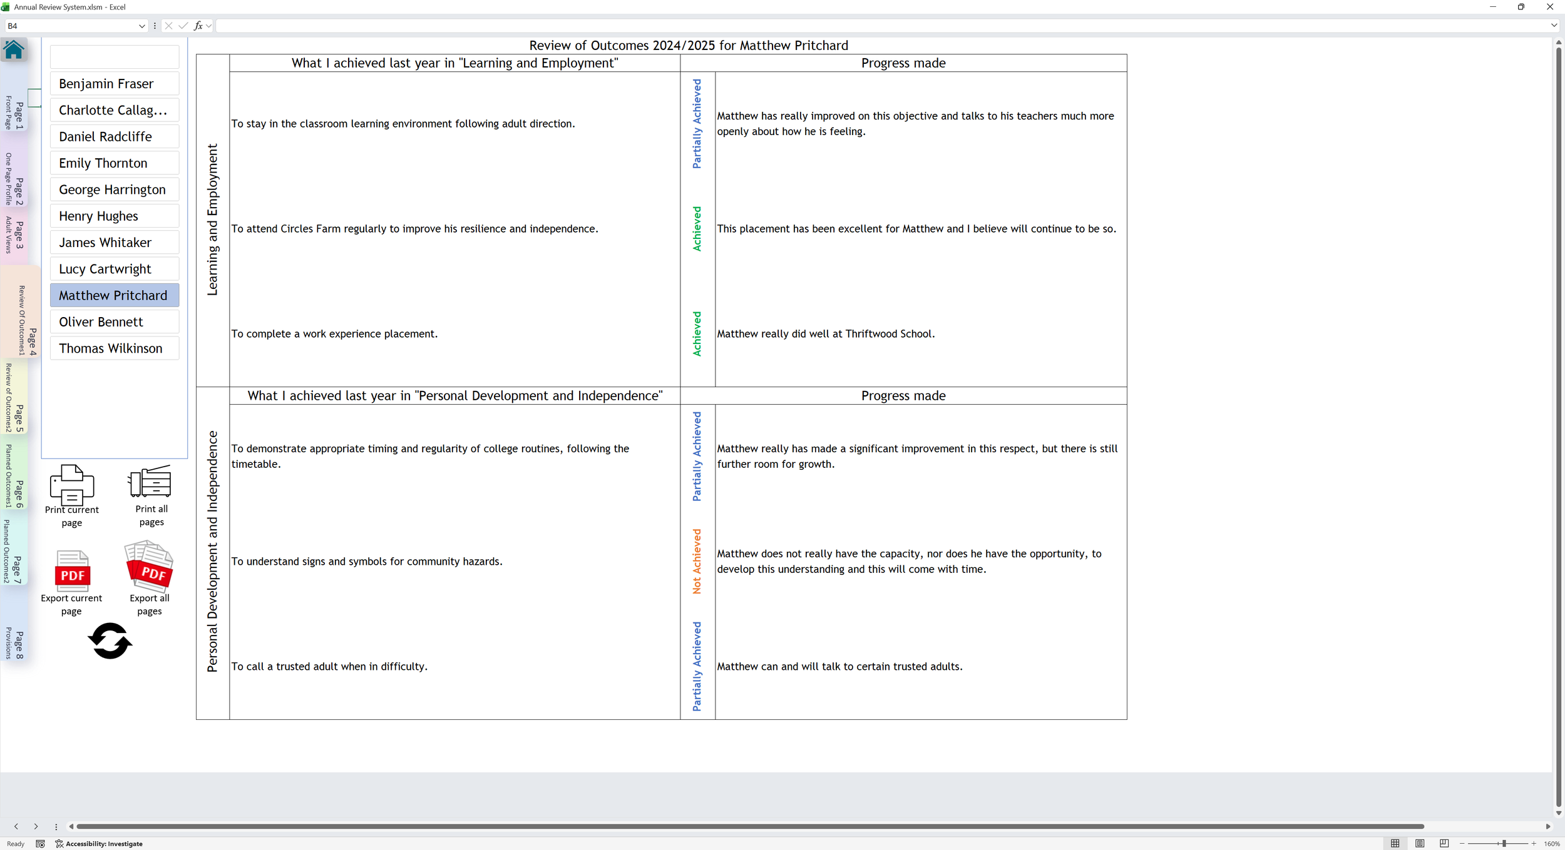Open Accessibility: Investigate in status bar

[x=99, y=844]
